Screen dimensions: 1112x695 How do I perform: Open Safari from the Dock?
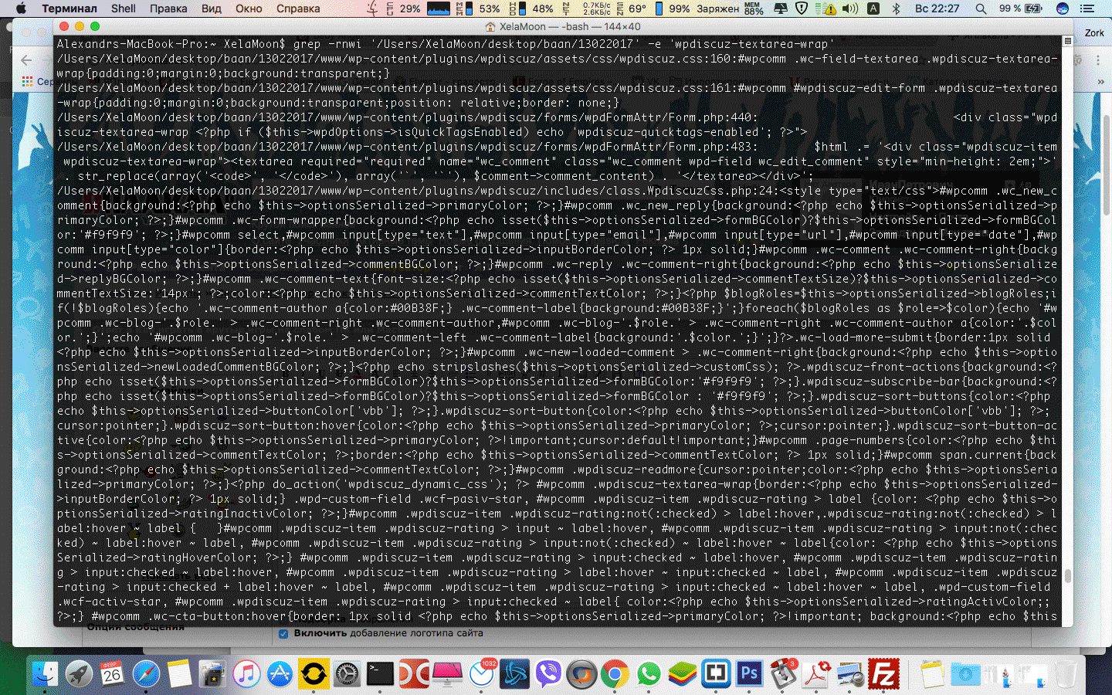[146, 674]
